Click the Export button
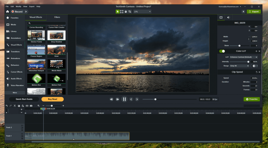This screenshot has width=268, height=148. 254,11
